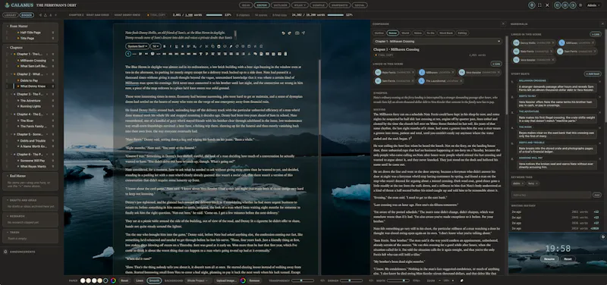Select the Notes tab in Companion panel
This screenshot has height=285, width=607.
[x=417, y=33]
